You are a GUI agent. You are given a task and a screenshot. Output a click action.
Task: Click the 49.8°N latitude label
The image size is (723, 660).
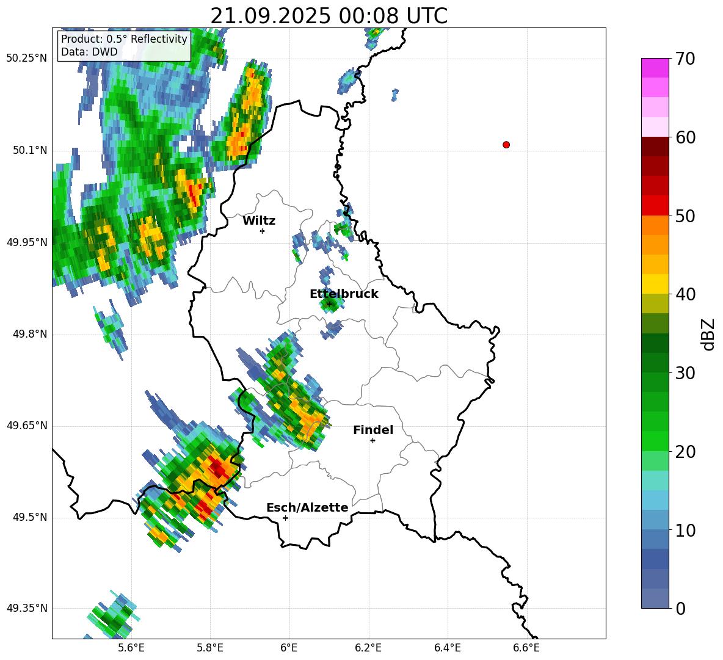point(30,334)
